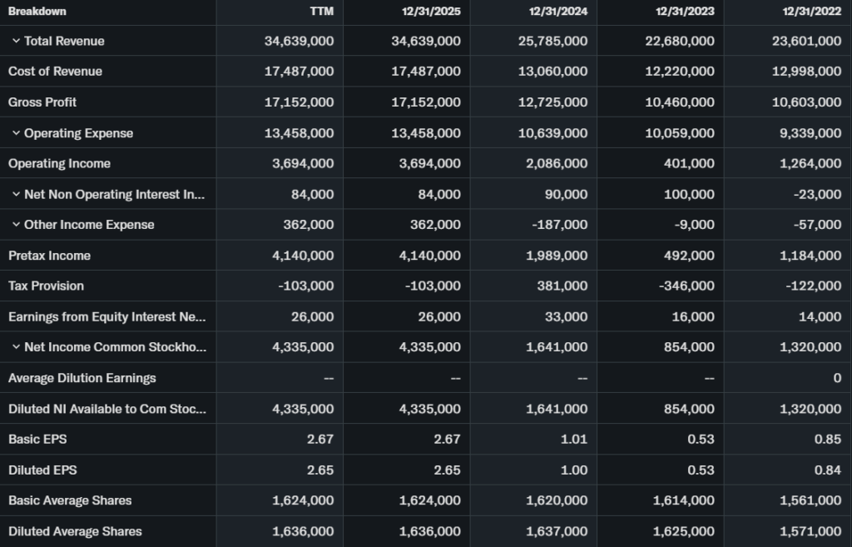
Task: Click the Breakdown column header
Action: pyautogui.click(x=37, y=12)
